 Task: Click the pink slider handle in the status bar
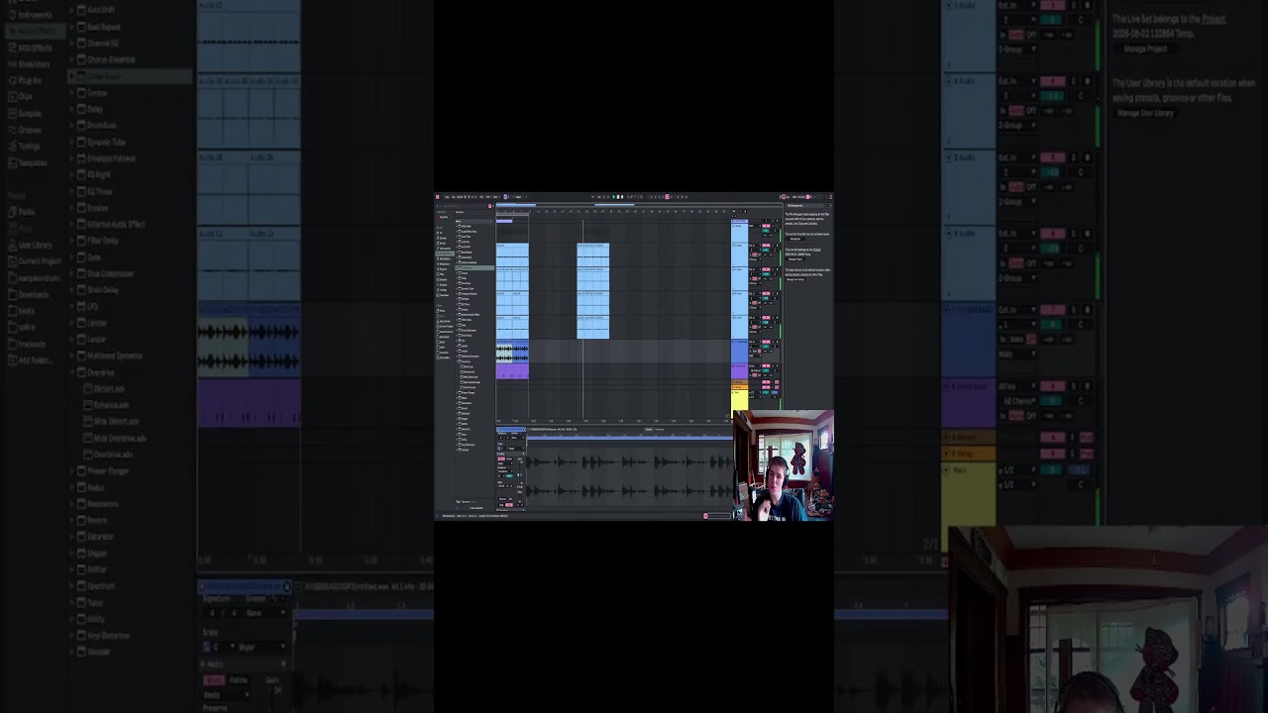(x=705, y=516)
